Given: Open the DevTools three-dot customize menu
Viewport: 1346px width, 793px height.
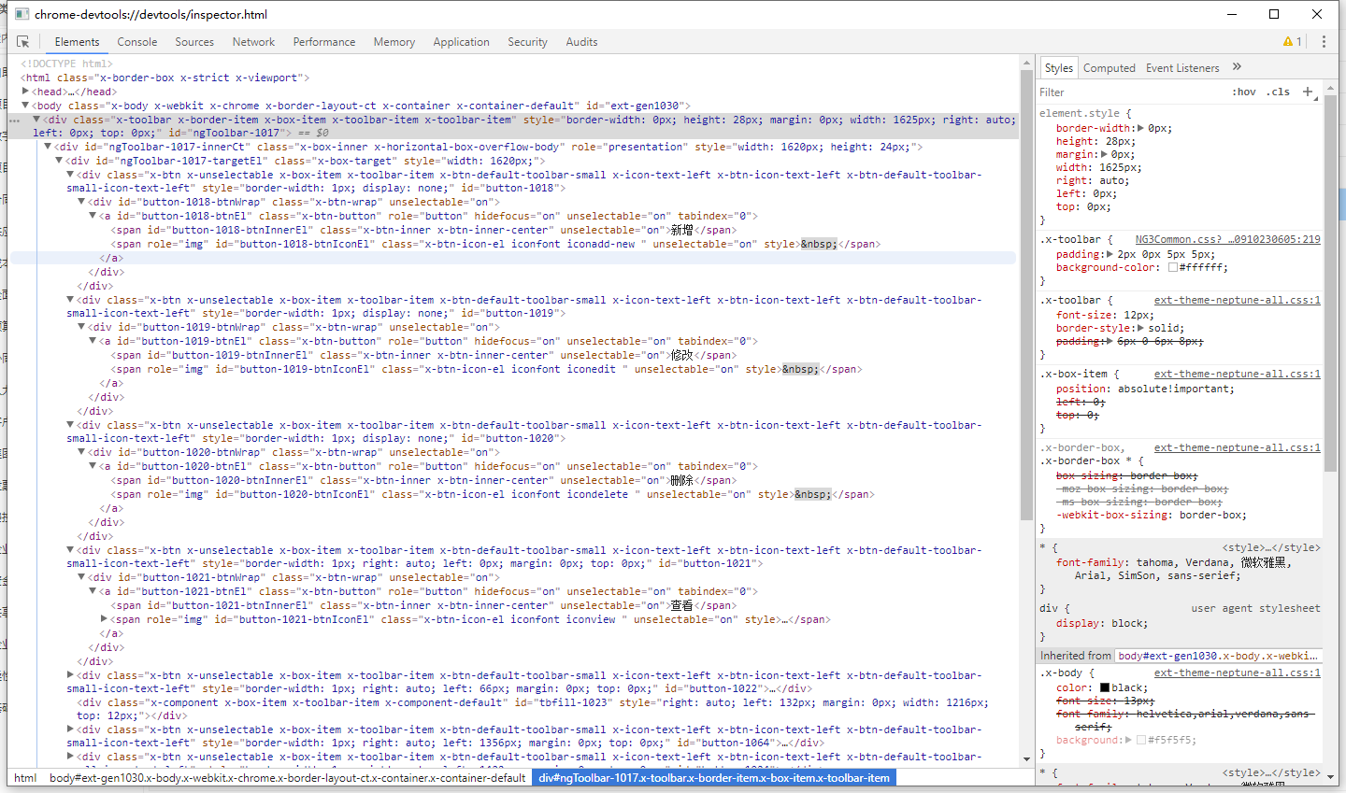Looking at the screenshot, I should pos(1324,42).
